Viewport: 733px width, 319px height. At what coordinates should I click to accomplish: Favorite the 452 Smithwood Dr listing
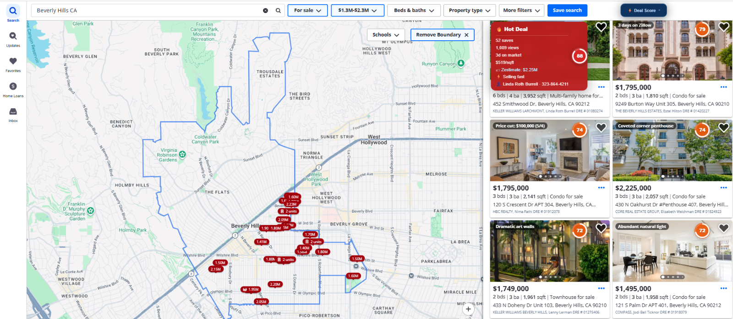coord(601,27)
